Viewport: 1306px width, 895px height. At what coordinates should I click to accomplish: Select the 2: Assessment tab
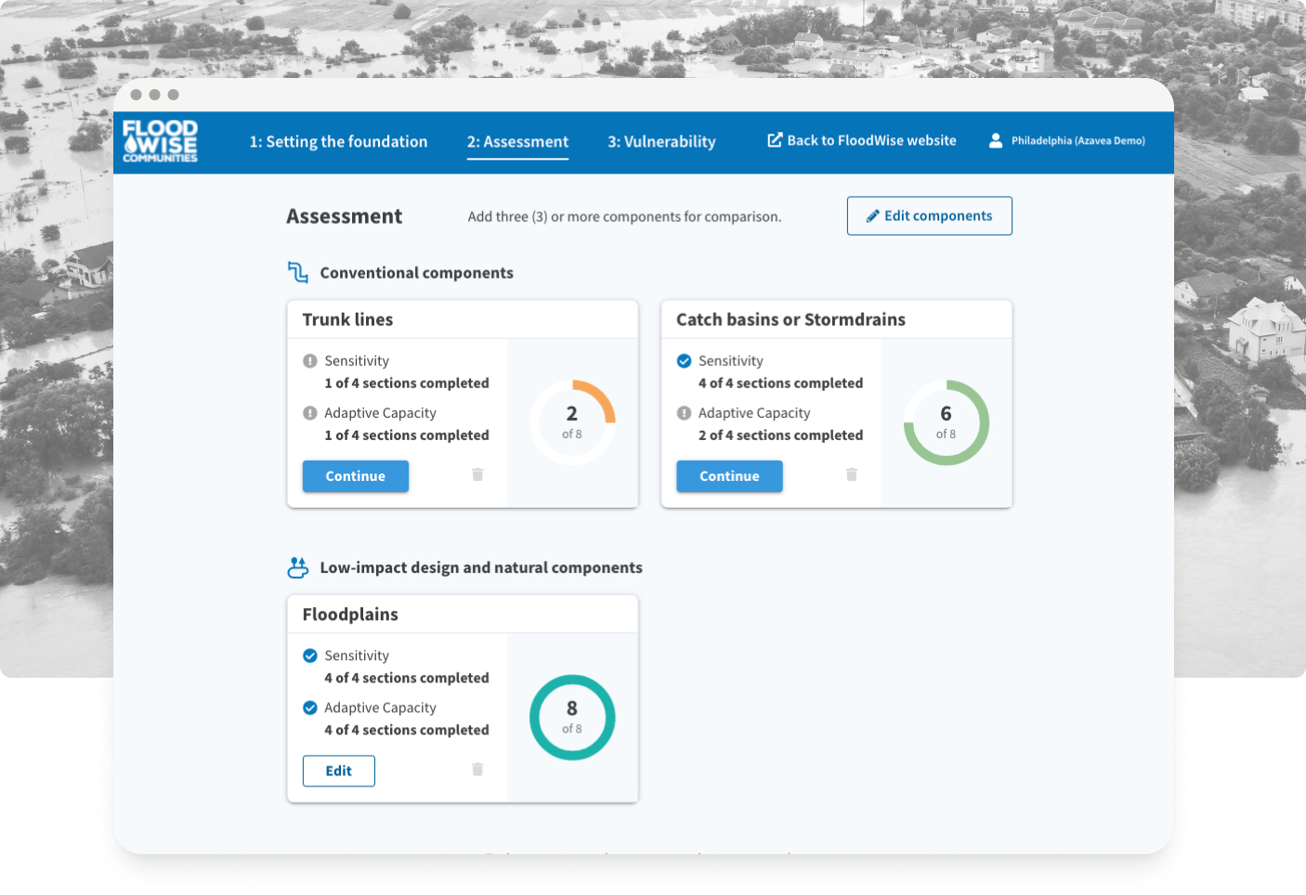point(517,142)
